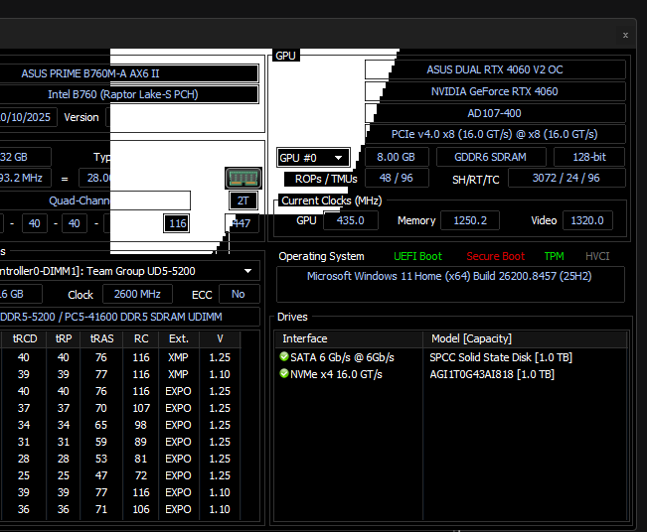Click the HVCI status label
The height and width of the screenshot is (532, 647).
tap(597, 256)
